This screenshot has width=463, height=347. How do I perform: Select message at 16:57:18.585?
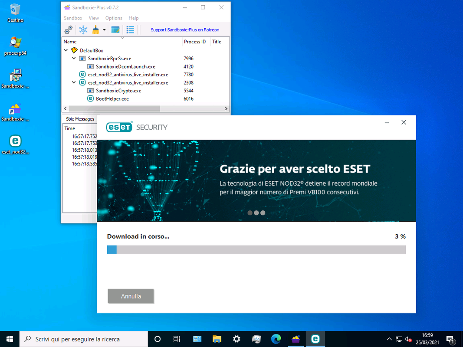click(x=85, y=164)
